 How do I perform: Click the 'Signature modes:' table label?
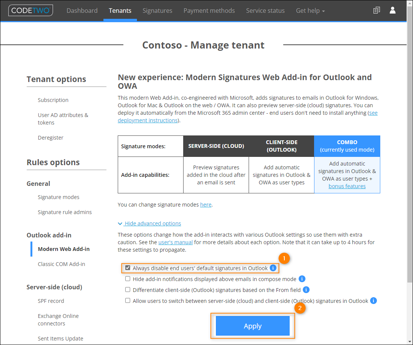coord(143,146)
